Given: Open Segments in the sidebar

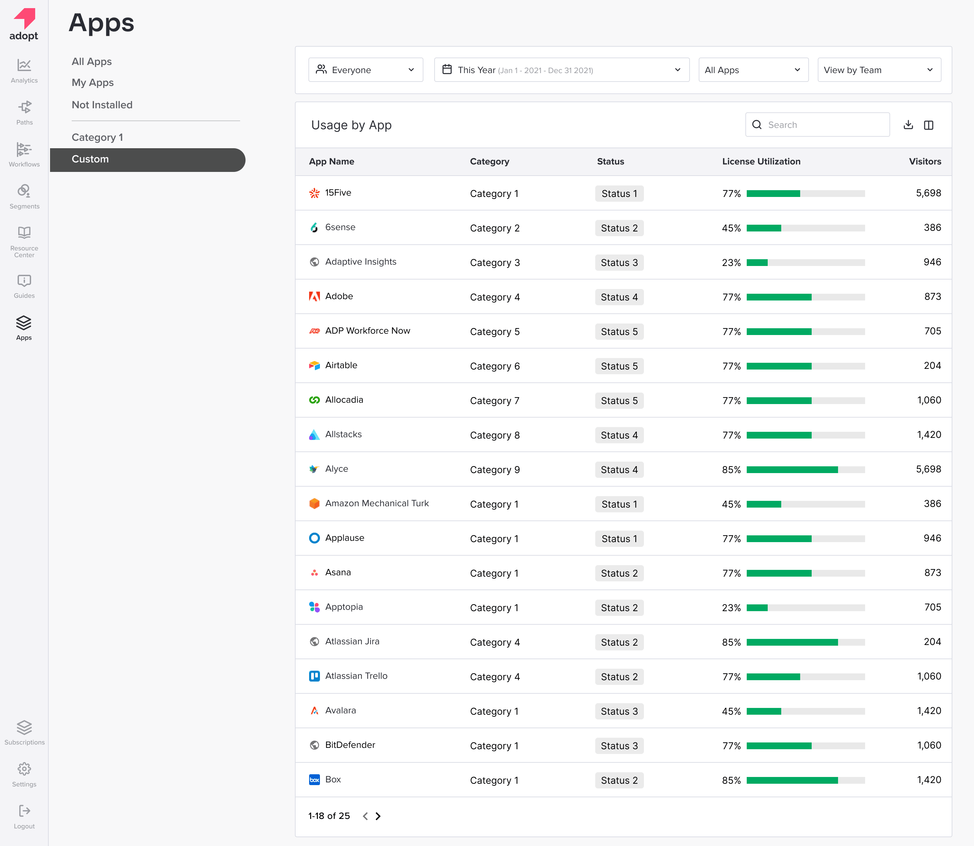Looking at the screenshot, I should pos(24,197).
